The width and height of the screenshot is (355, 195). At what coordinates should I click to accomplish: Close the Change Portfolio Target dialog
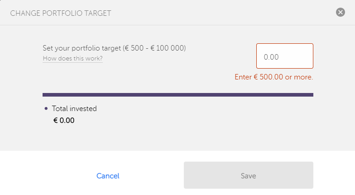click(341, 13)
